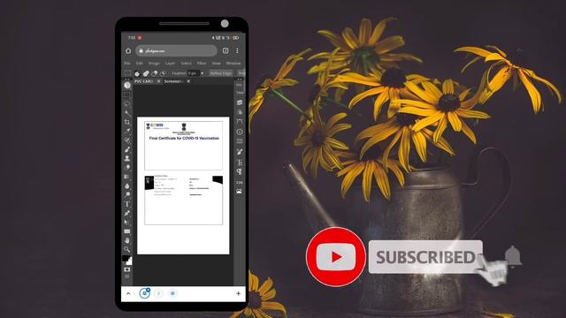Select the Rectangle shape tool

click(x=127, y=231)
